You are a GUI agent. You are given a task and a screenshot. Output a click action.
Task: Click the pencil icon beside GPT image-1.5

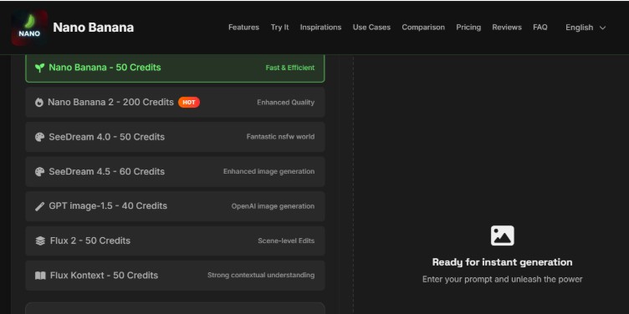click(39, 206)
